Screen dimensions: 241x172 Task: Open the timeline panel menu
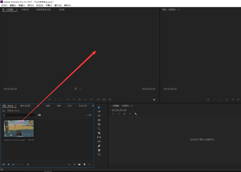(132, 106)
